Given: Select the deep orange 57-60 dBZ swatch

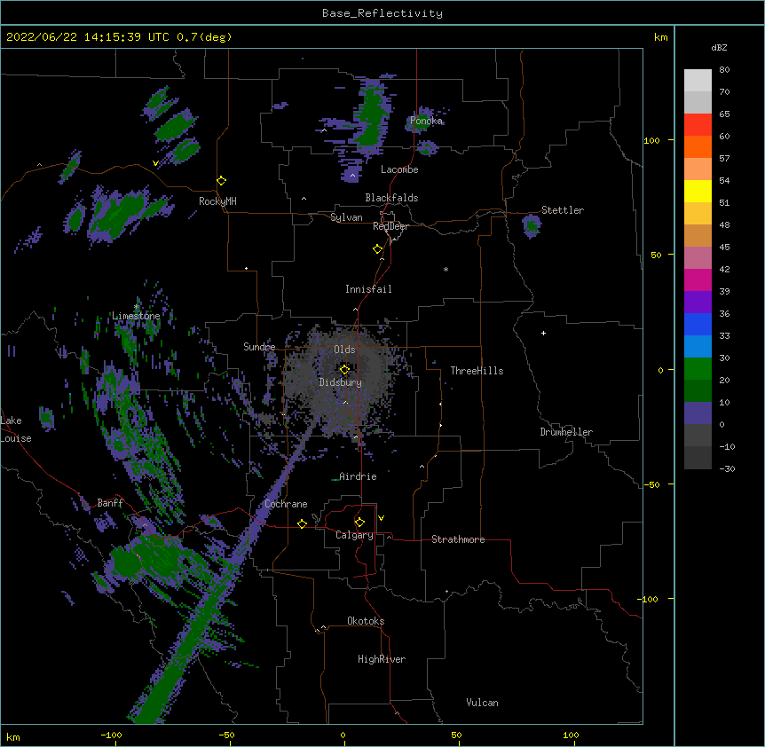Looking at the screenshot, I should tap(698, 146).
